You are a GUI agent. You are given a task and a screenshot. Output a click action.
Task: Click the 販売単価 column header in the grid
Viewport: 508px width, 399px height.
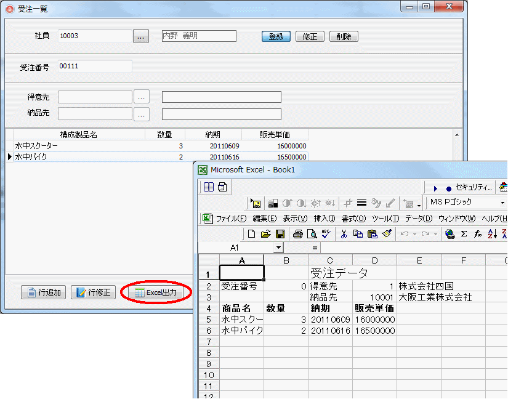tap(275, 134)
